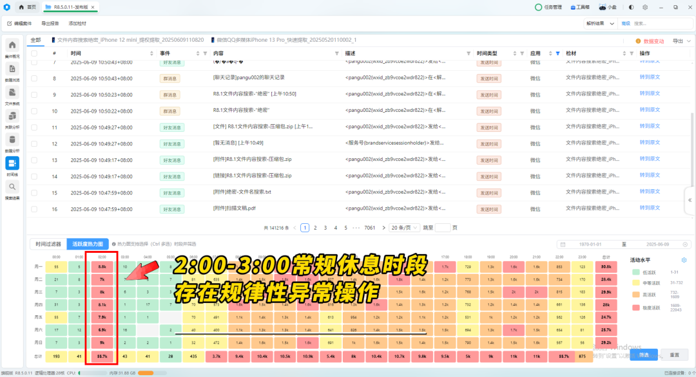Expand the 导出 dropdown
The height and width of the screenshot is (377, 696).
[681, 41]
